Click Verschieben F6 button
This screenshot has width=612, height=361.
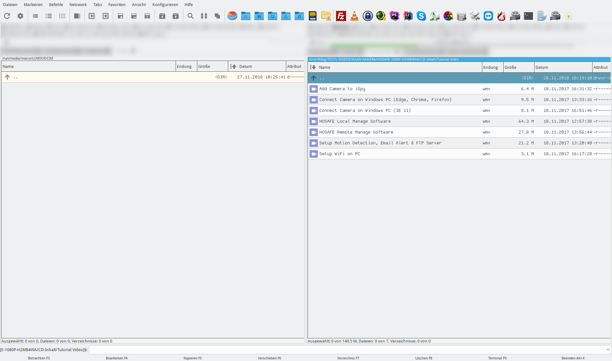269,358
